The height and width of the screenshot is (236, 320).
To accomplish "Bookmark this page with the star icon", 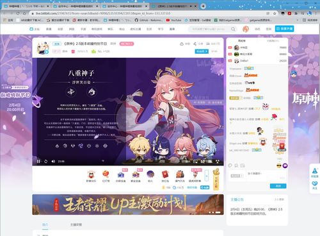I will point(275,13).
